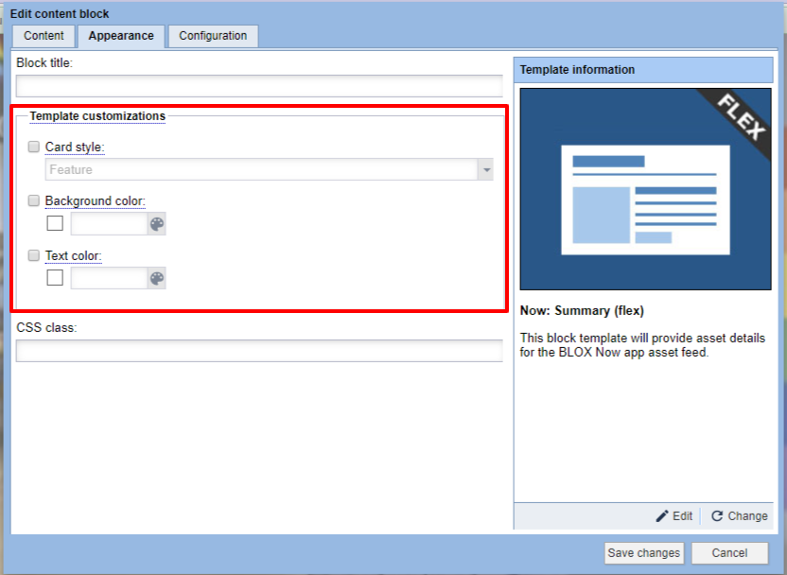Focus the Block title input field
Viewport: 787px width, 575px height.
tap(258, 86)
